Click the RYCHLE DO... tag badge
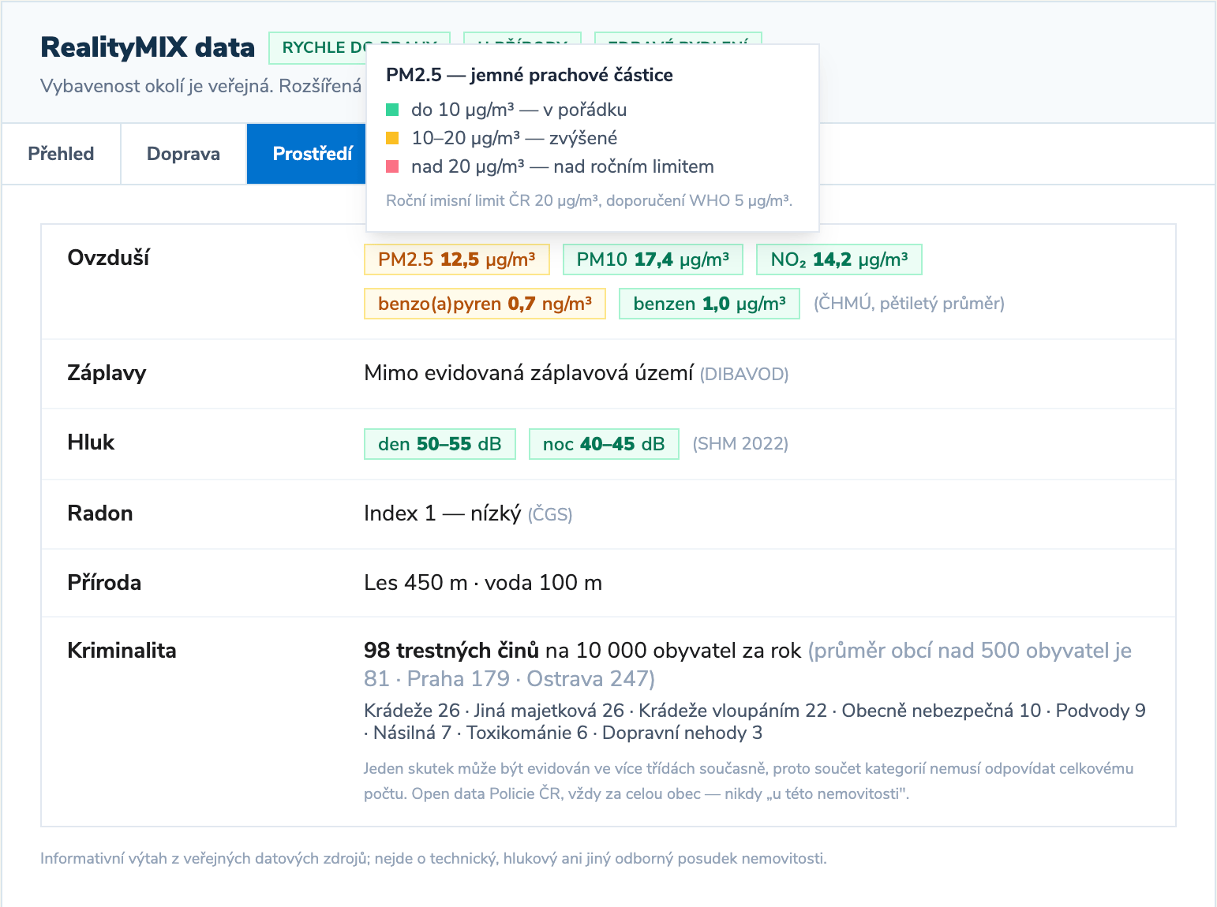The width and height of the screenshot is (1217, 907). [x=317, y=47]
